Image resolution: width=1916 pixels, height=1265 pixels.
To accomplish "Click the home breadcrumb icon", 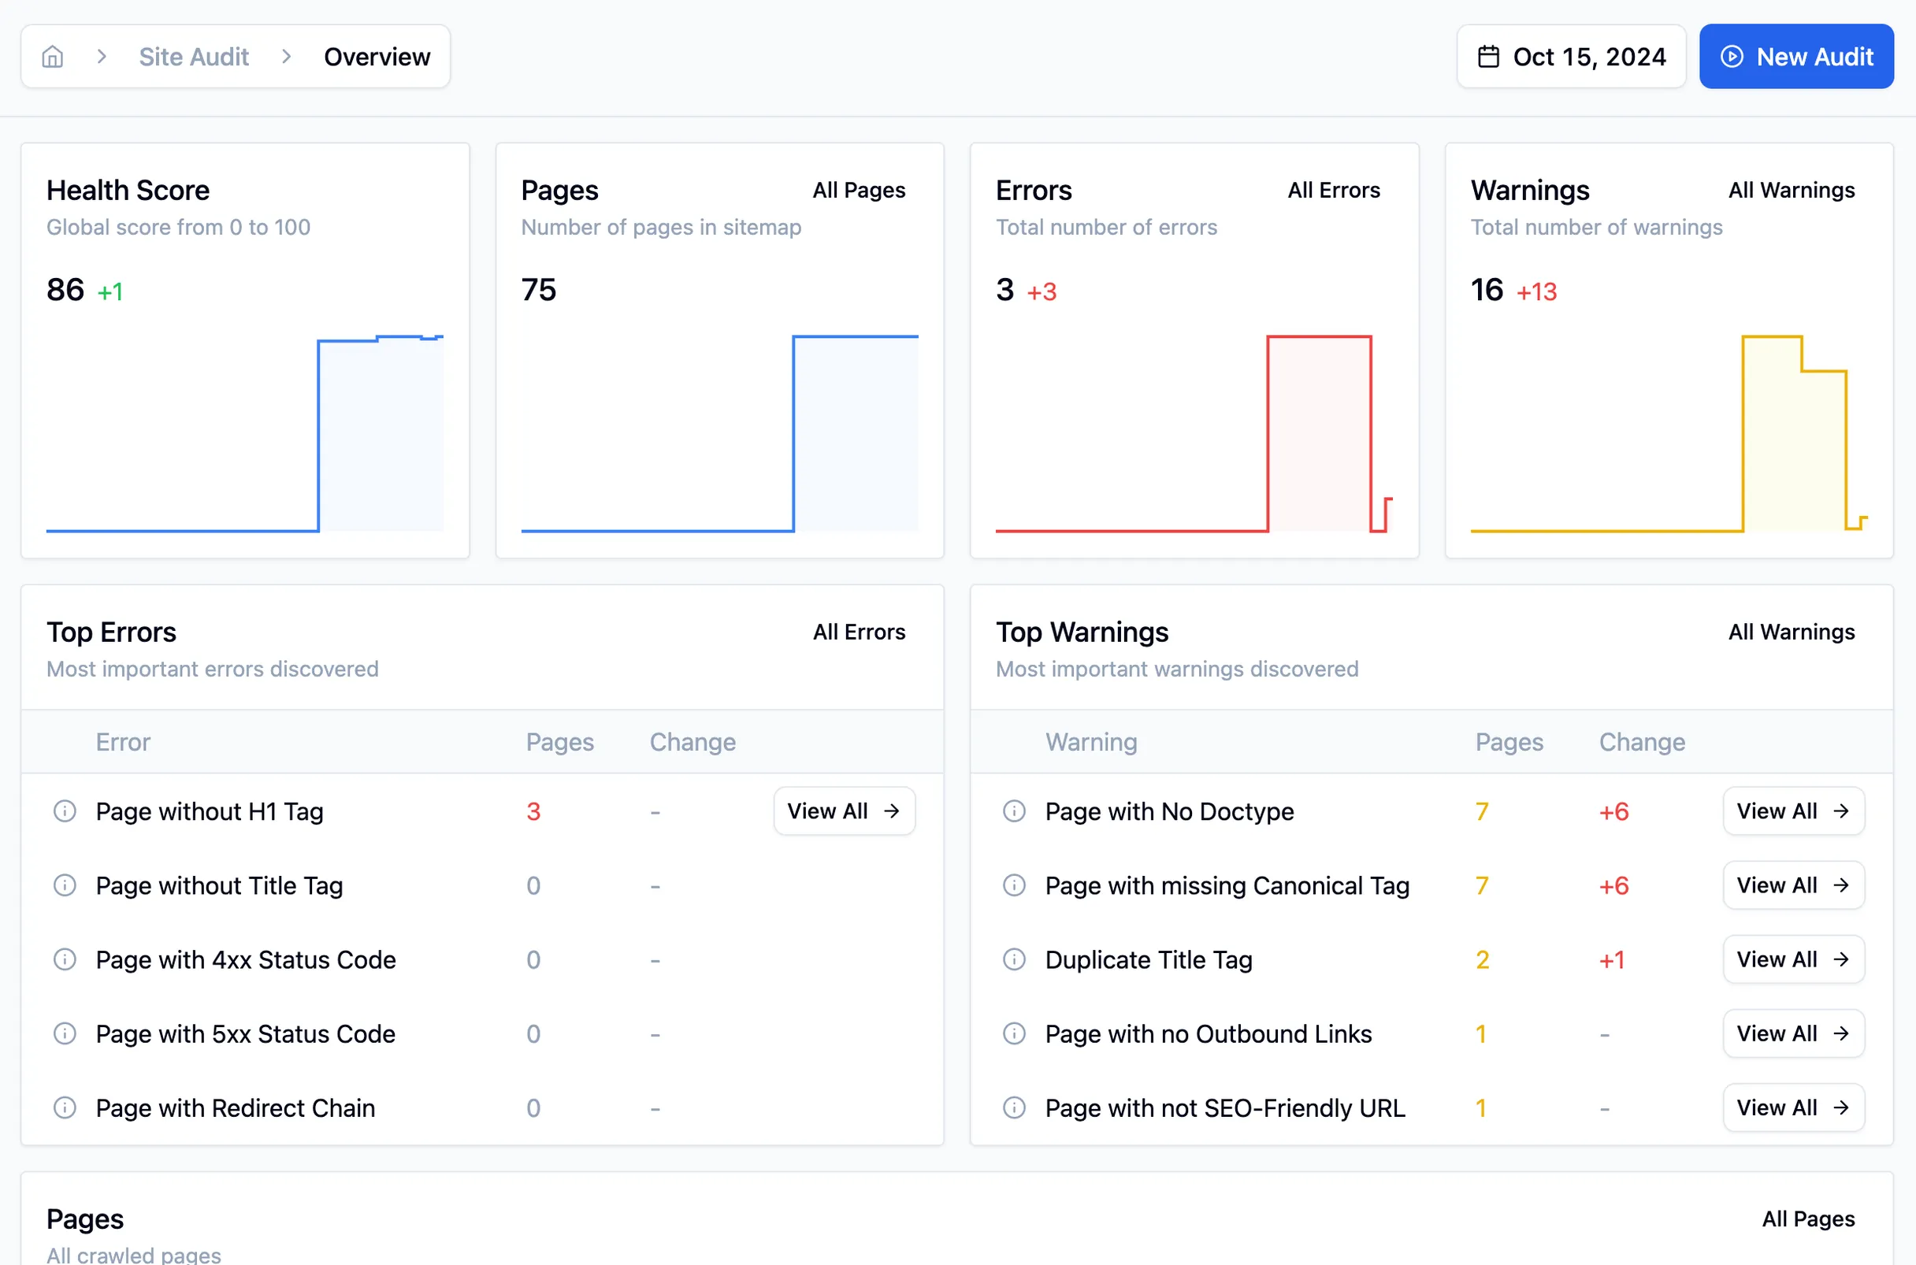I will coord(52,57).
